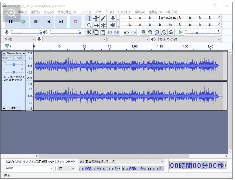
Task: Skip to start of track
Action: click(x=48, y=22)
